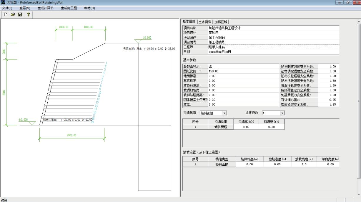The height and width of the screenshot is (202, 361).
Task: Click the right panel vertical scrollbar thumb
Action: coord(359,101)
